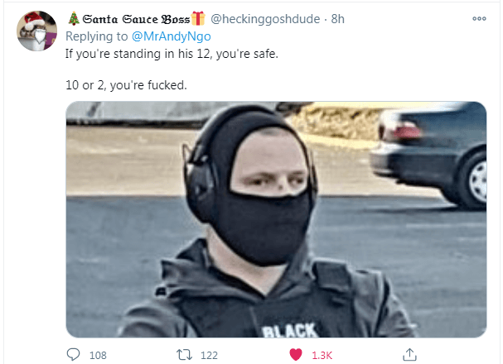
Task: Click the Santa Sauce Boss display name
Action: point(137,19)
